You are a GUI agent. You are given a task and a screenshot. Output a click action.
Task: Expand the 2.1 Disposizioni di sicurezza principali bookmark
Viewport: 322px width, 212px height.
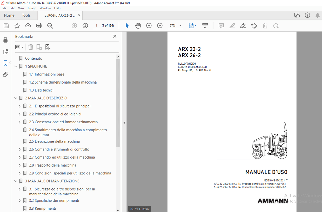(19, 106)
